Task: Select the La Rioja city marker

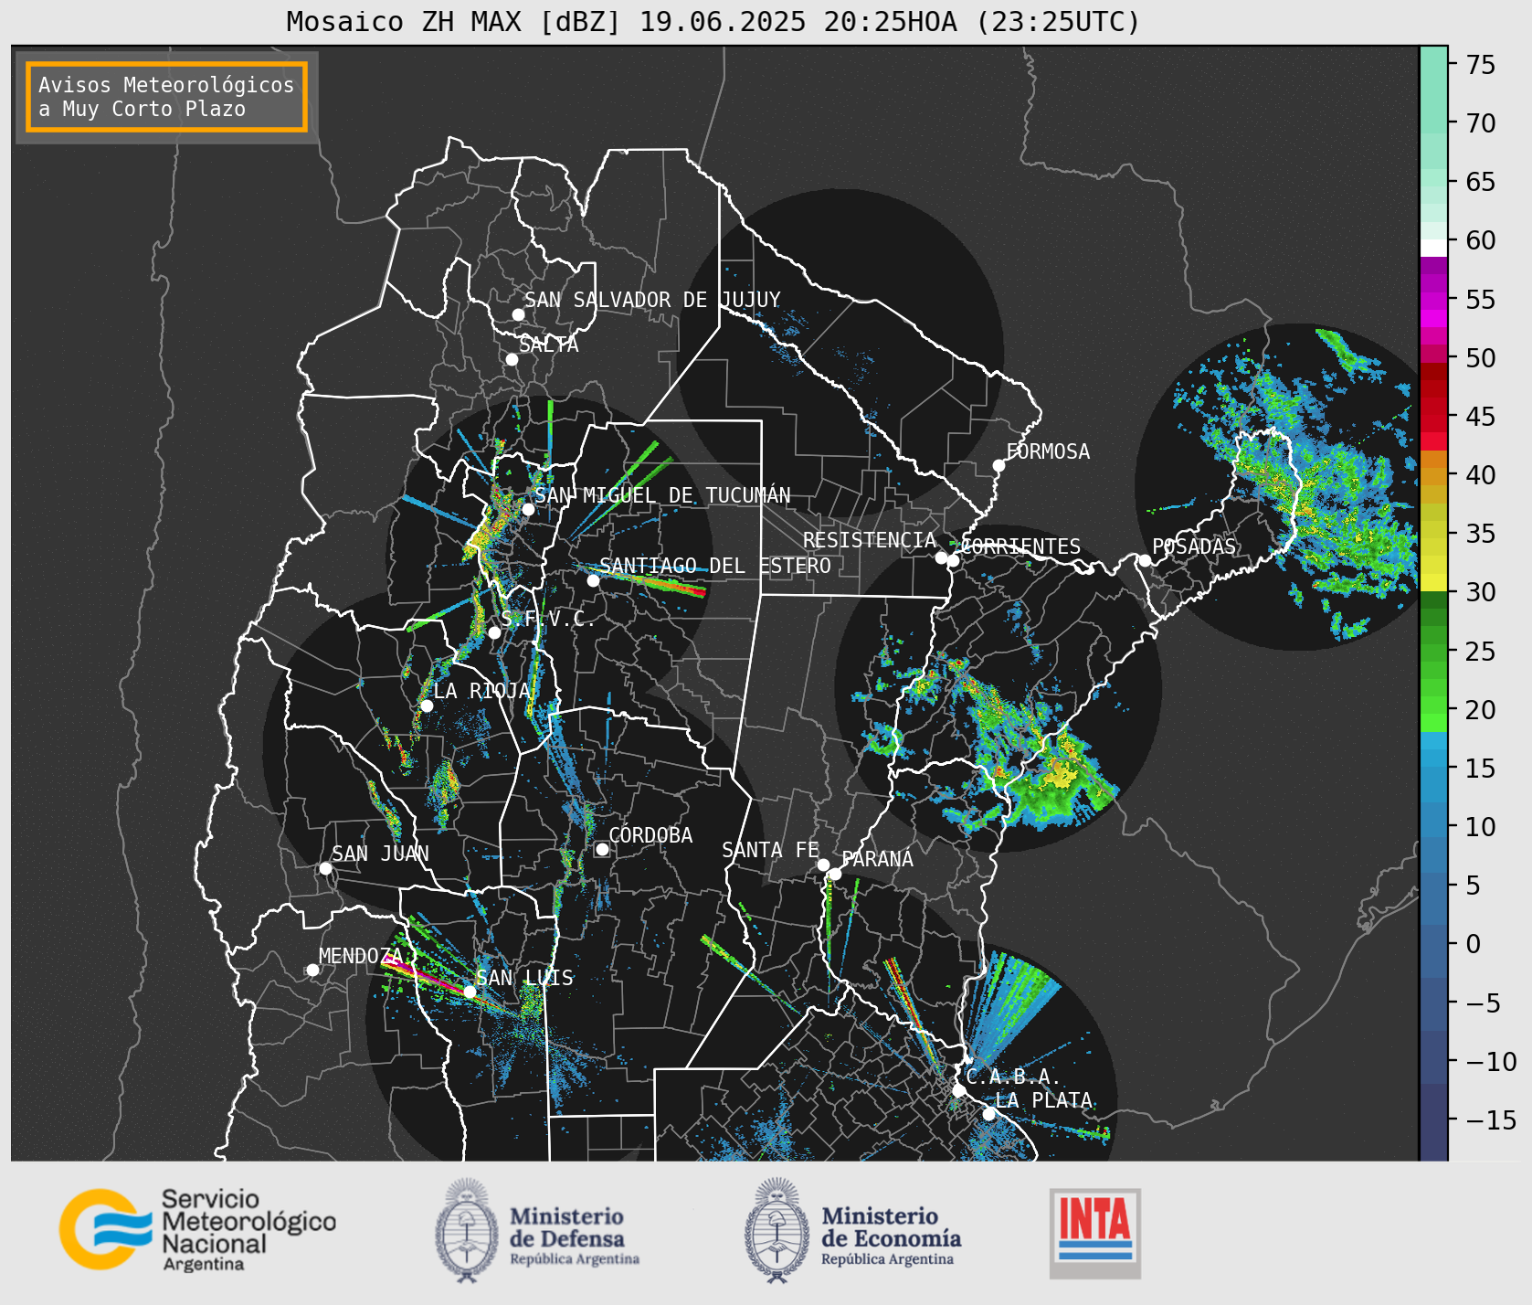Action: point(427,706)
